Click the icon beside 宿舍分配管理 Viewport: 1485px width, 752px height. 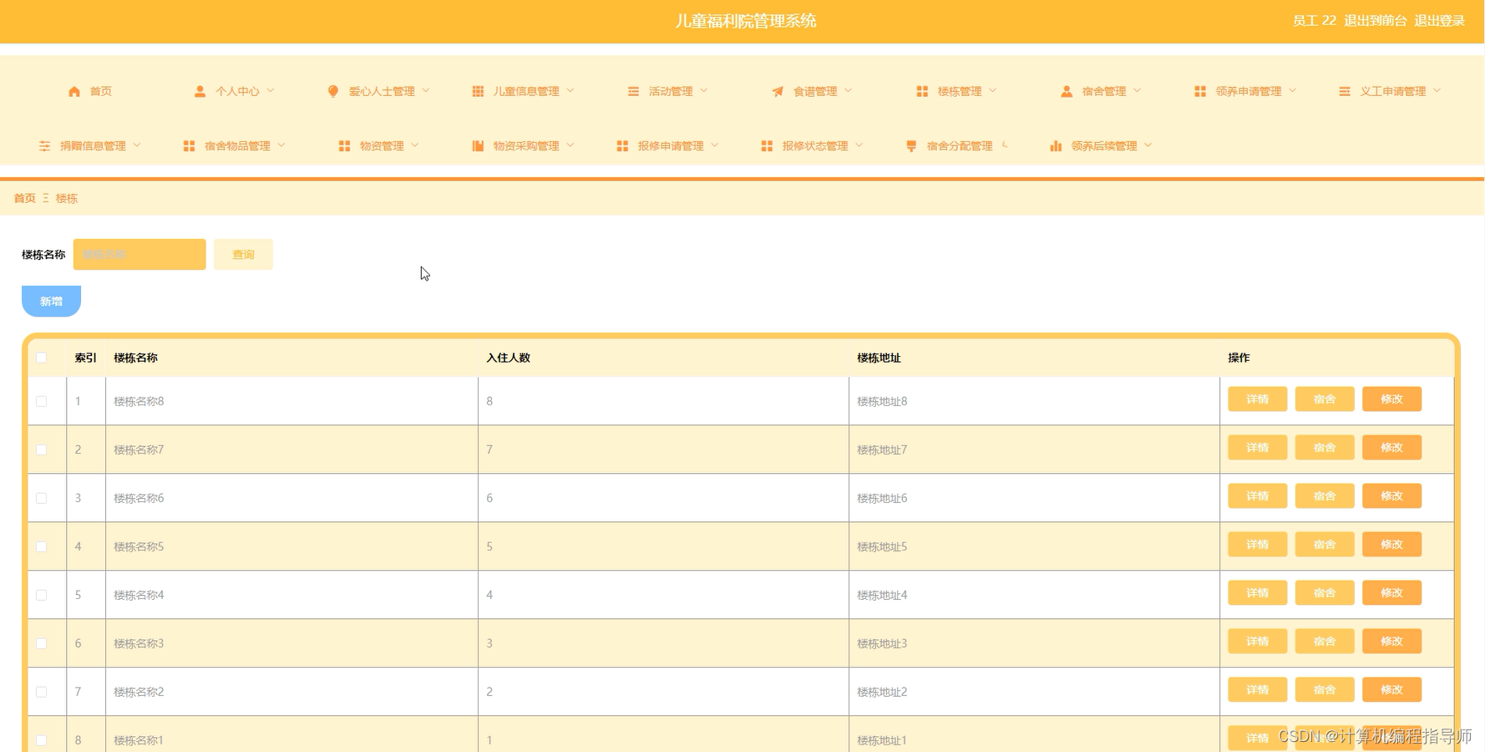tap(911, 145)
